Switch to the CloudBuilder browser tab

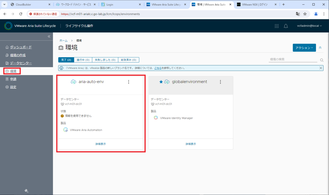point(30,5)
